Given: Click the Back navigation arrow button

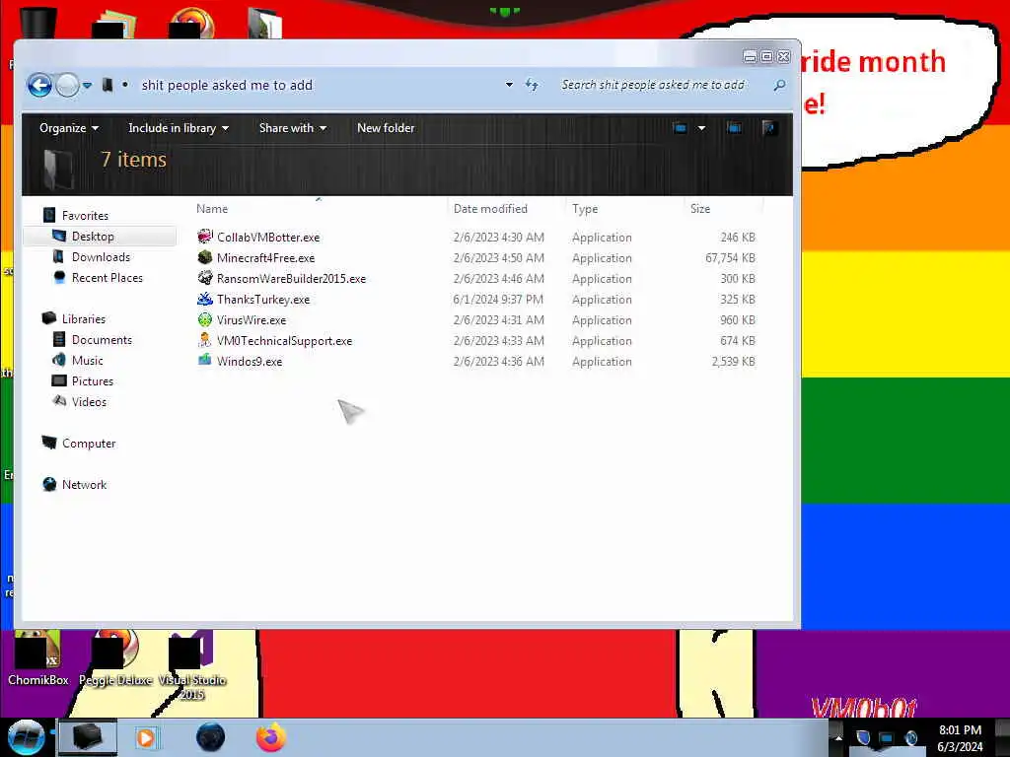Looking at the screenshot, I should click(x=39, y=85).
